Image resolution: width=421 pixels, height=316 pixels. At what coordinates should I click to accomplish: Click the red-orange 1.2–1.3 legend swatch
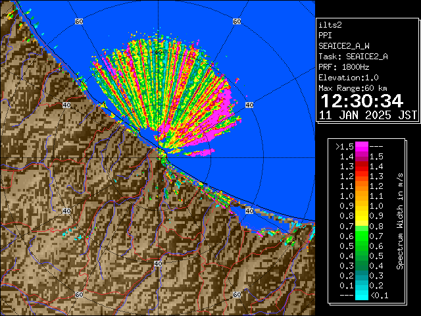pos(362,176)
